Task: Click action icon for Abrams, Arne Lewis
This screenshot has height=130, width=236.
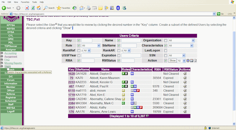Action: [185, 112]
